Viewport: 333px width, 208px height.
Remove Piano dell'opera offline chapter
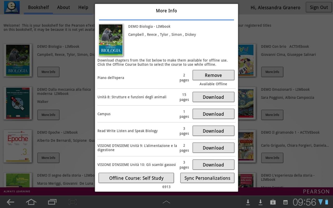213,75
